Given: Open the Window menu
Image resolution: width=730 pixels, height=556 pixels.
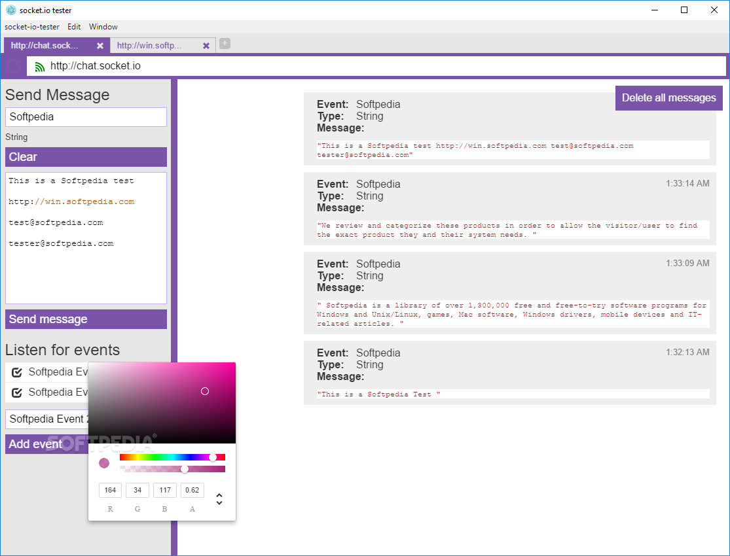Looking at the screenshot, I should (x=103, y=27).
